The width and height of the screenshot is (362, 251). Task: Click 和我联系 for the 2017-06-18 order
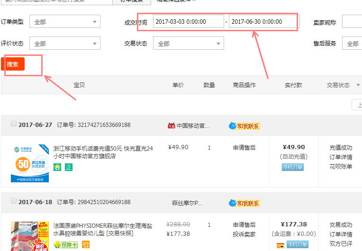point(244,203)
